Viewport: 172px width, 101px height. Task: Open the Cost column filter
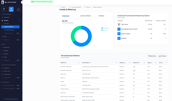coord(167,63)
